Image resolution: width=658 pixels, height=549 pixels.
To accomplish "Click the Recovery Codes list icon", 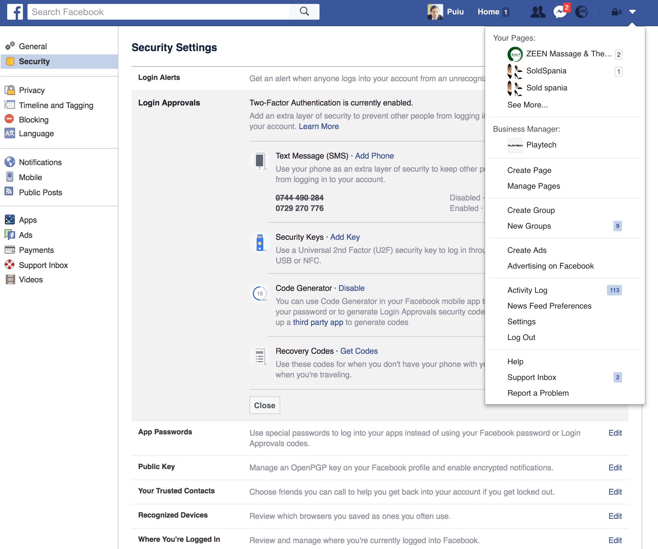I will (x=260, y=356).
